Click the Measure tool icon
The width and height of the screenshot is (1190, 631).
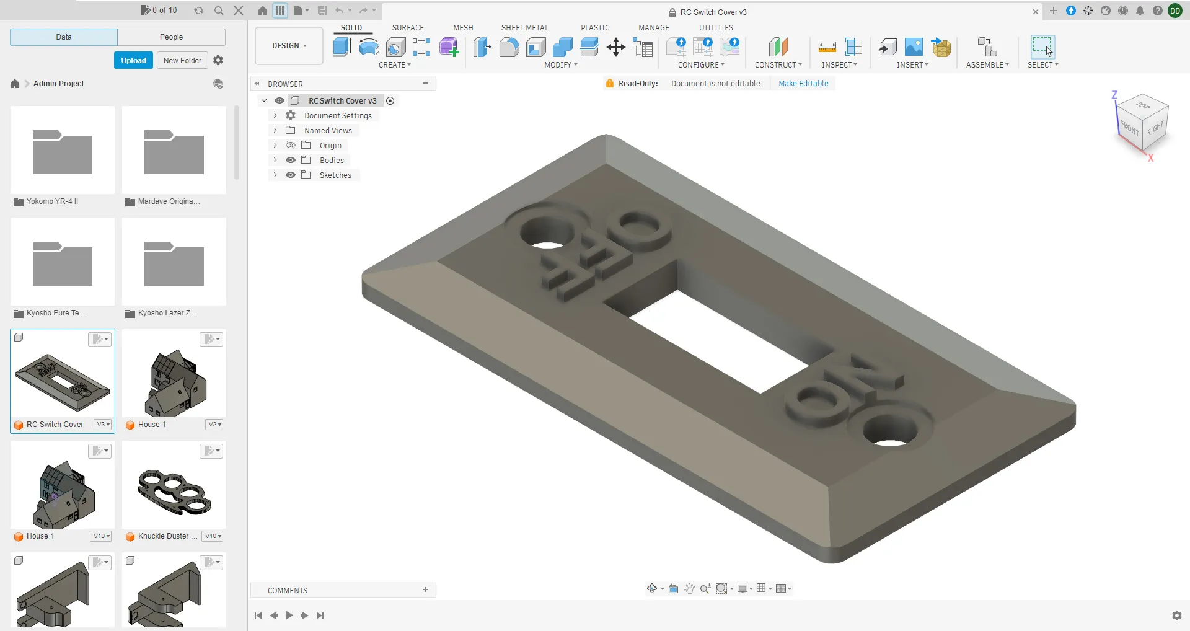coord(827,47)
